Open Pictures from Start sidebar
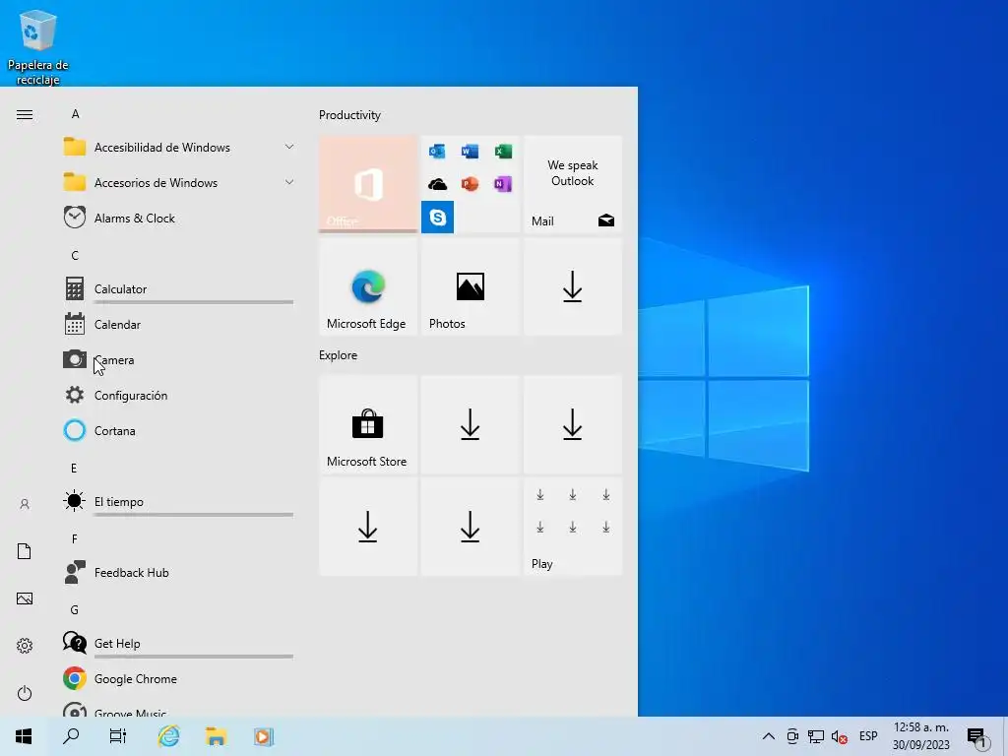The height and width of the screenshot is (756, 1008). pyautogui.click(x=25, y=598)
